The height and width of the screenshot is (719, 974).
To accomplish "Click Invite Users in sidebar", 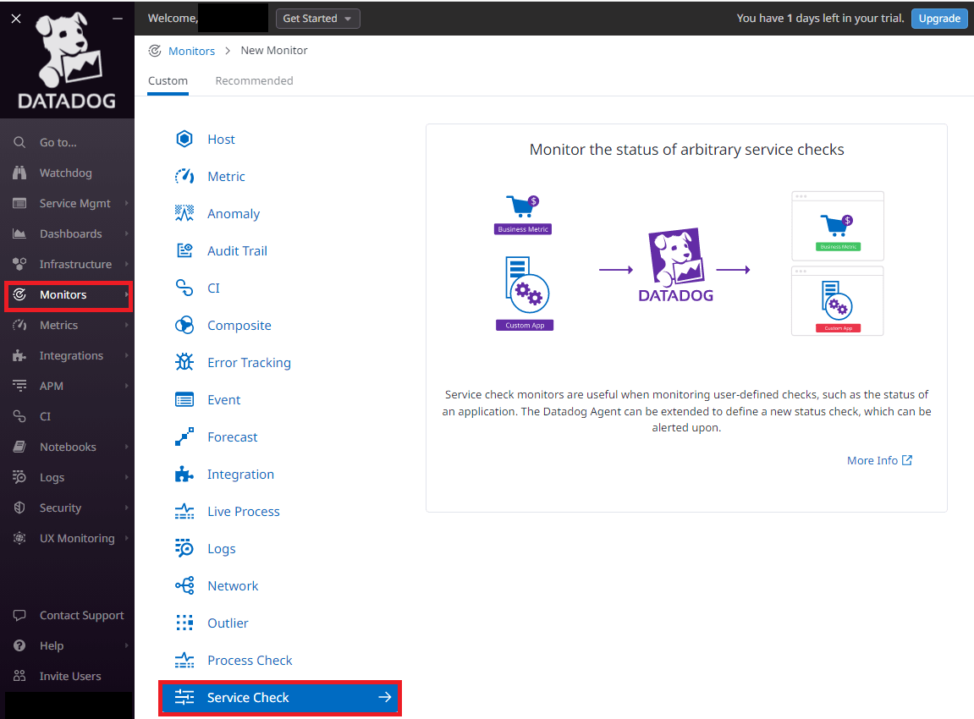I will tap(69, 676).
